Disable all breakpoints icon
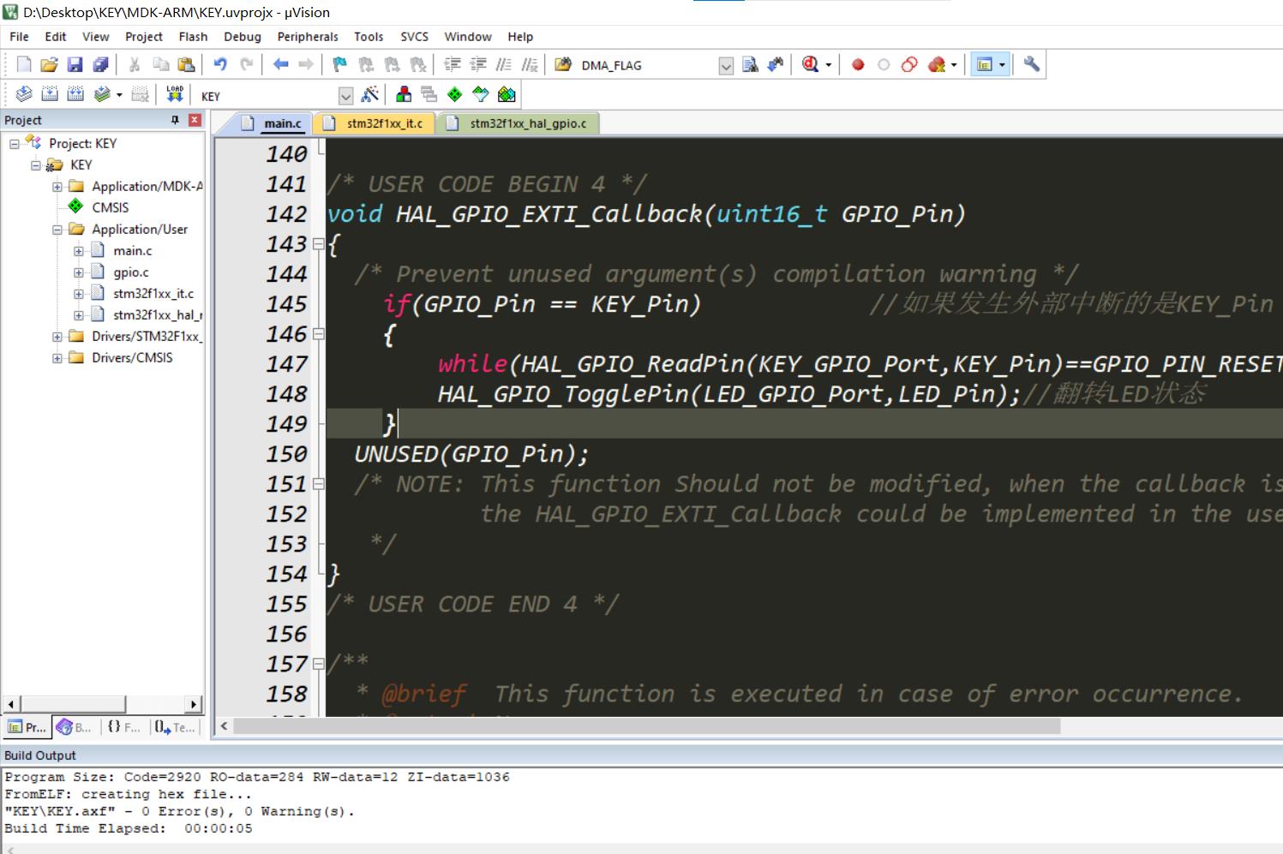 pyautogui.click(x=909, y=65)
